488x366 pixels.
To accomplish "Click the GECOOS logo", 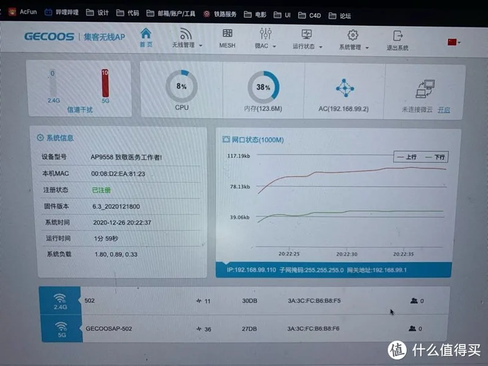I will 49,37.
